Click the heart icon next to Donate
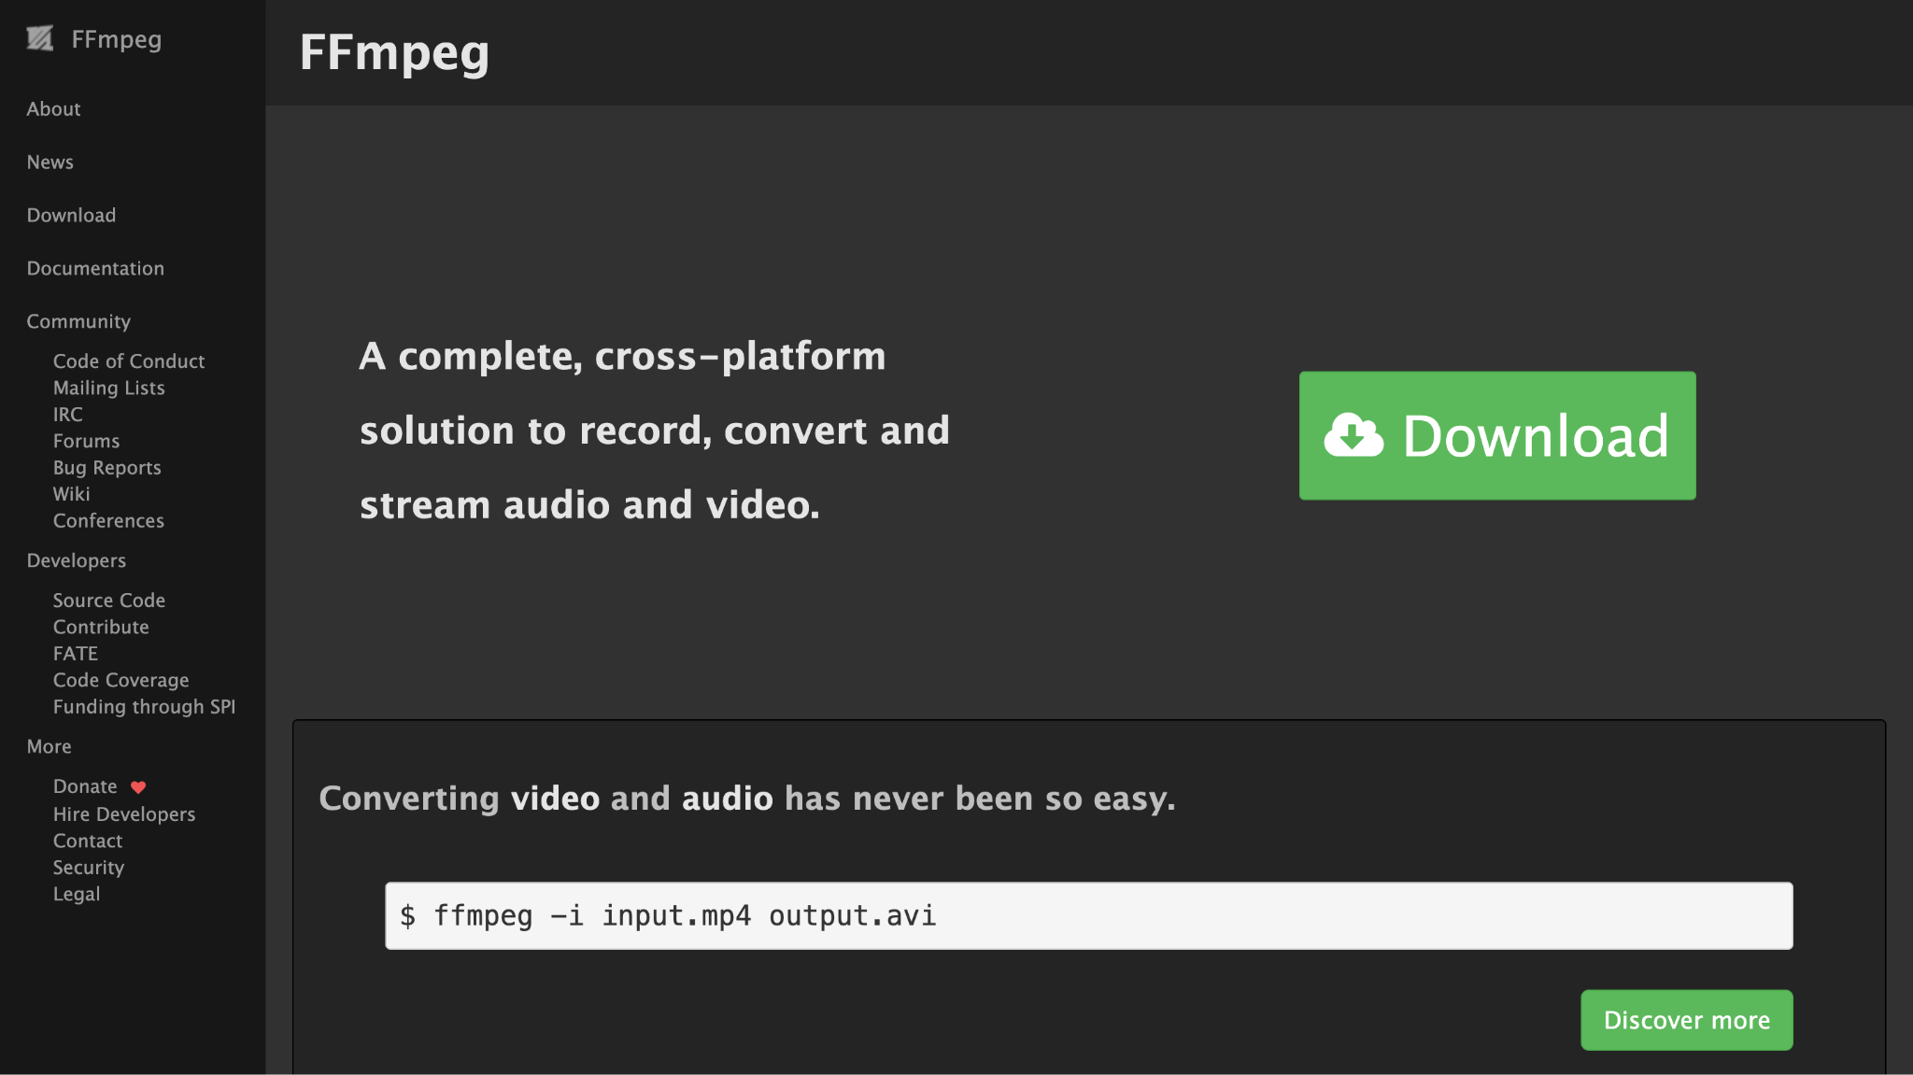The width and height of the screenshot is (1913, 1075). point(137,786)
